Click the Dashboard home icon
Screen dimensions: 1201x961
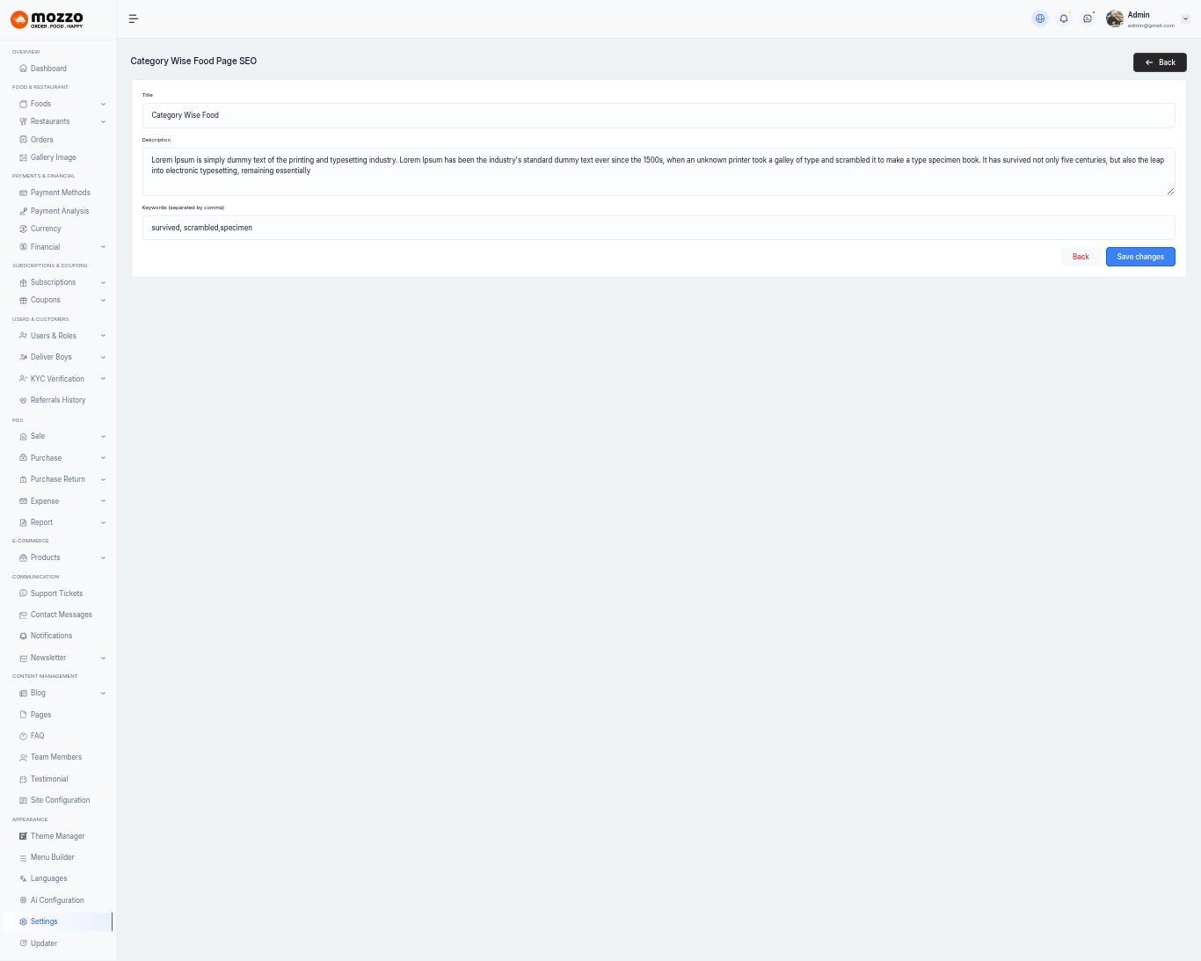(x=23, y=69)
